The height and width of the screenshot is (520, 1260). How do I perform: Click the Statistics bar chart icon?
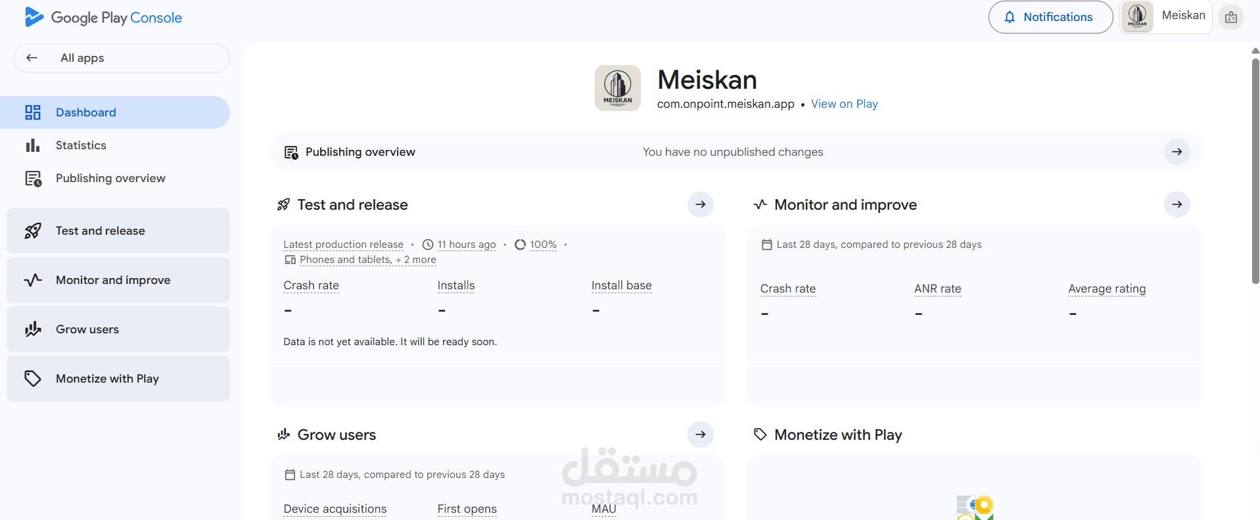33,145
